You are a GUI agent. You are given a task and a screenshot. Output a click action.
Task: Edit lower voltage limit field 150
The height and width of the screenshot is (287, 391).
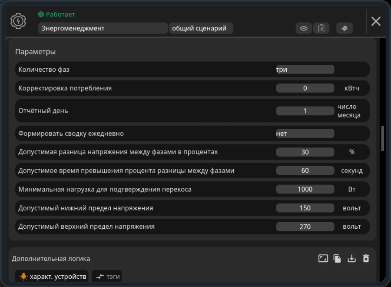pos(305,208)
